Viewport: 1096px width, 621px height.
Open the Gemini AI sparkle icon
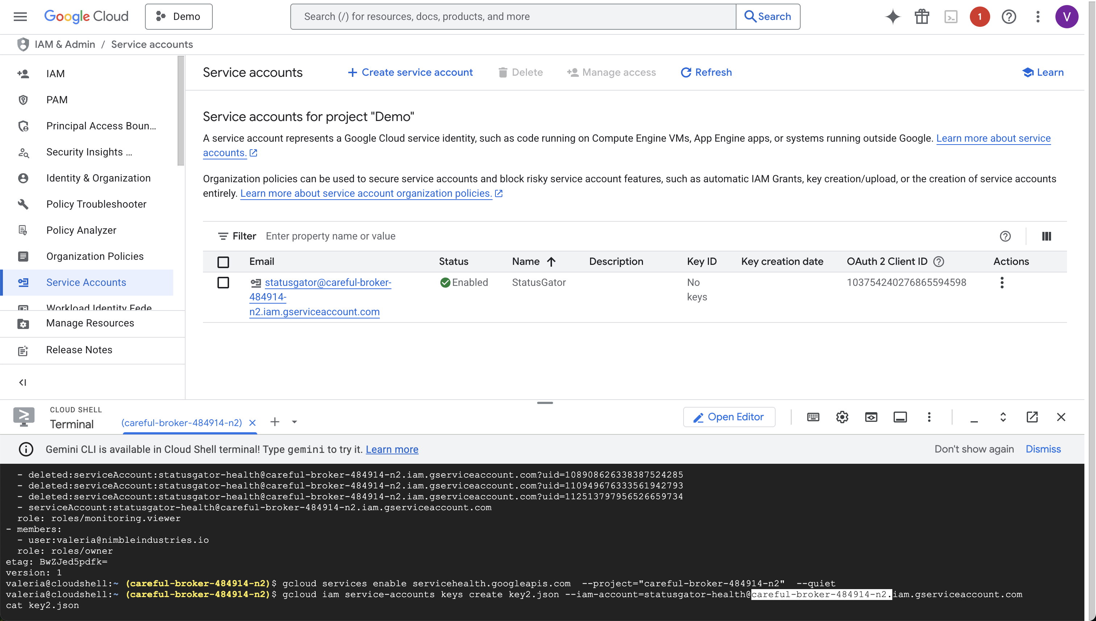coord(893,17)
